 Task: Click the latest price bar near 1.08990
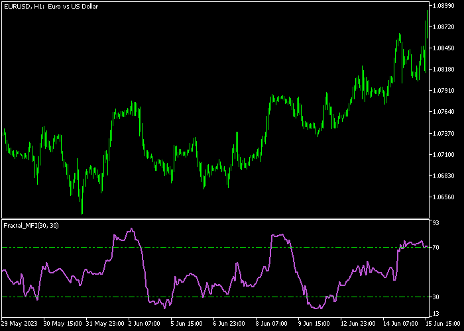coord(428,24)
